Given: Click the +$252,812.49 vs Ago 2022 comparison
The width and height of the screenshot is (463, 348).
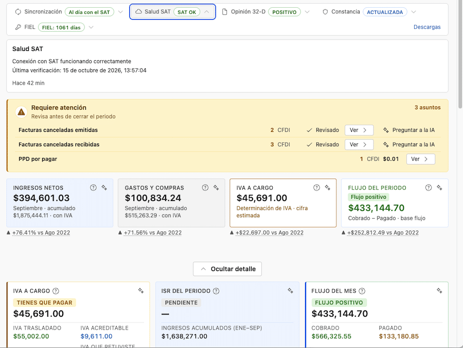Looking at the screenshot, I should coord(383,233).
